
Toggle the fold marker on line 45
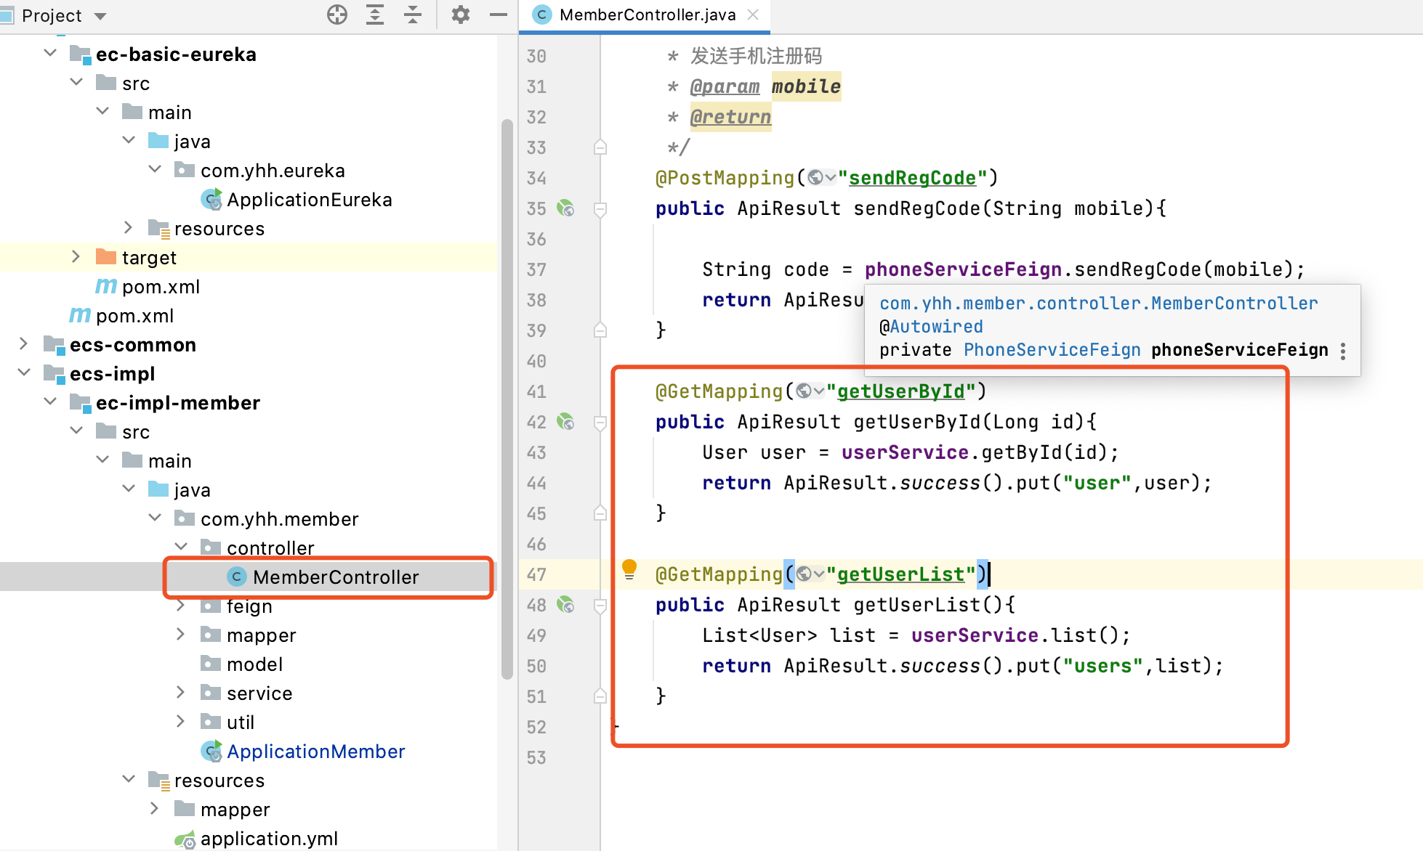[600, 513]
